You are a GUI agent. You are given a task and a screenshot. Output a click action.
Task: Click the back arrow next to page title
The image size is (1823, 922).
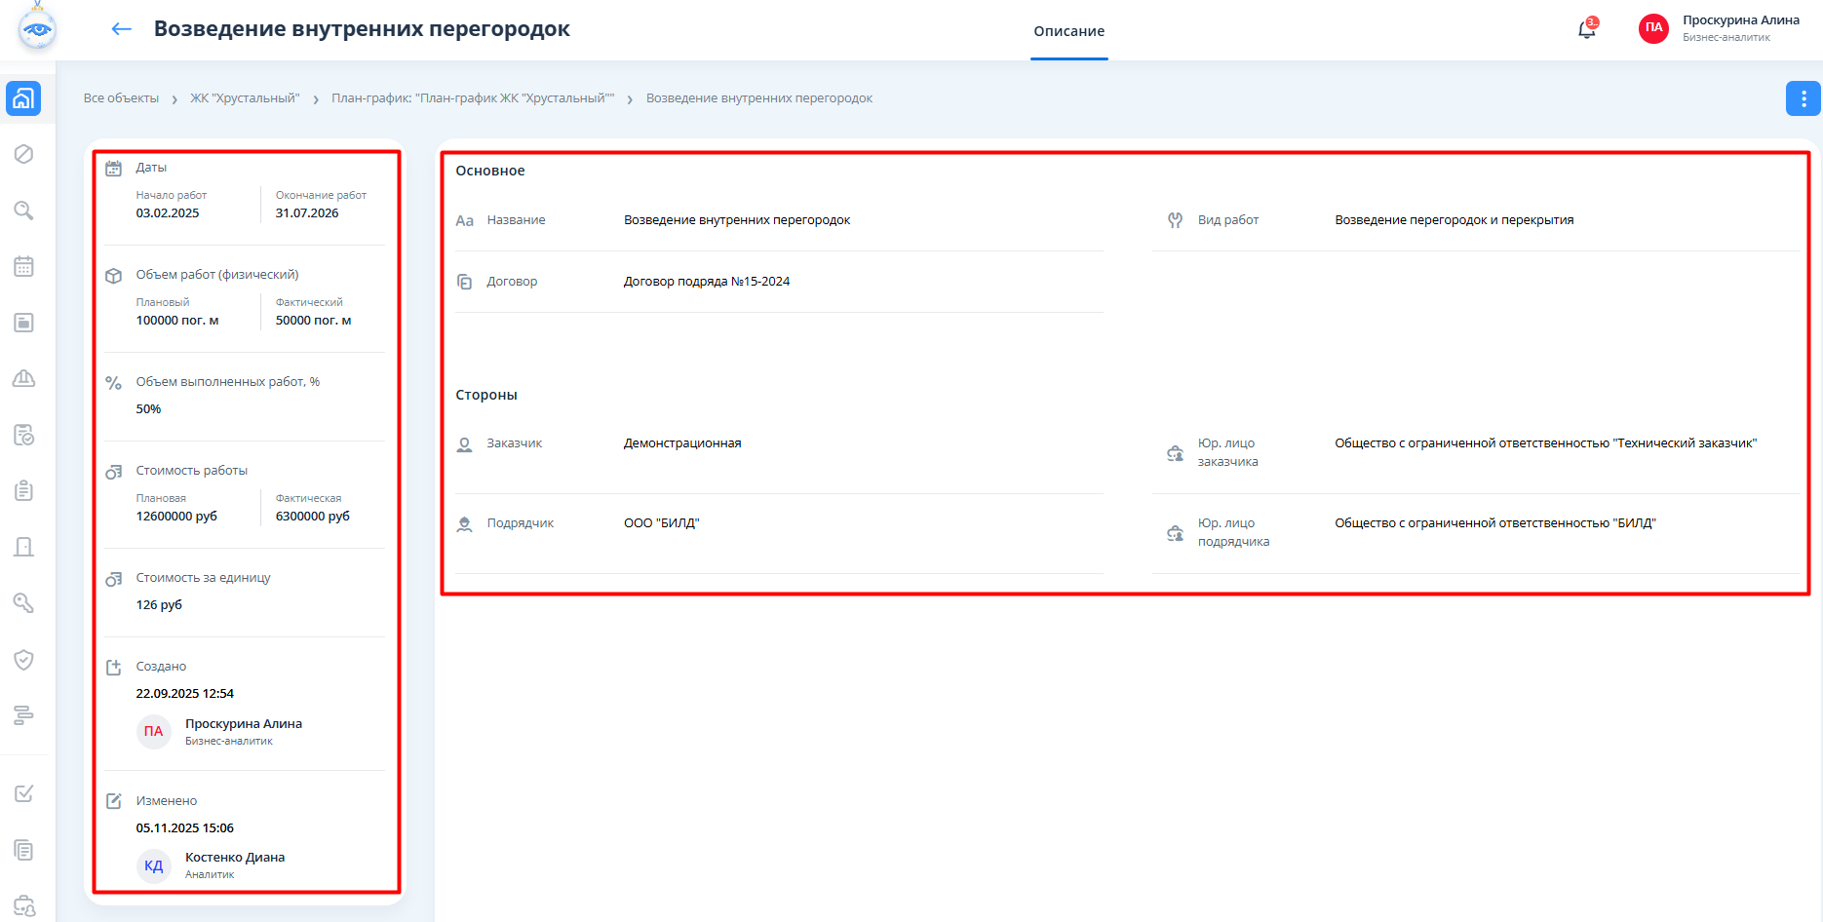[121, 29]
